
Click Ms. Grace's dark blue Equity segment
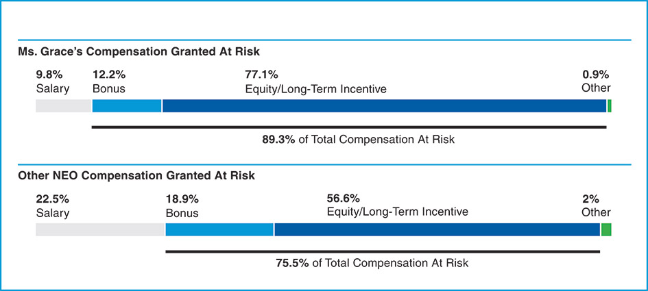[x=384, y=106]
